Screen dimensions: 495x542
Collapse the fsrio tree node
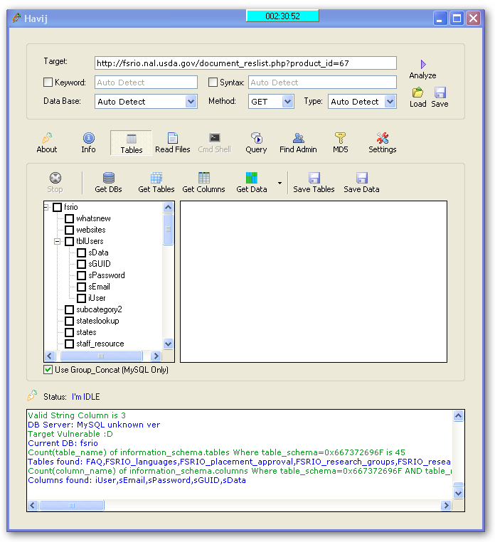46,207
